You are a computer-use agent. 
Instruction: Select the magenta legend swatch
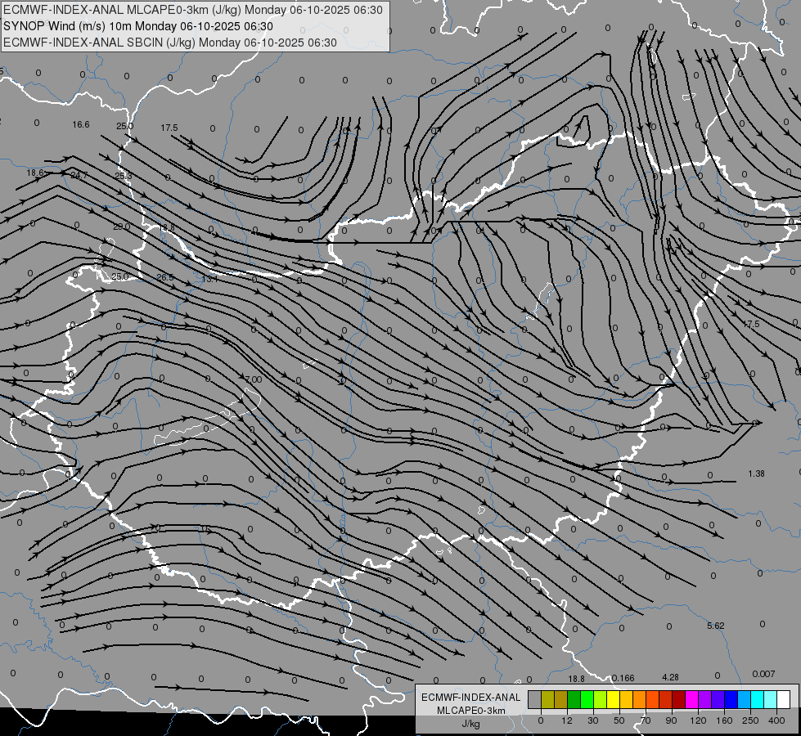pos(691,699)
